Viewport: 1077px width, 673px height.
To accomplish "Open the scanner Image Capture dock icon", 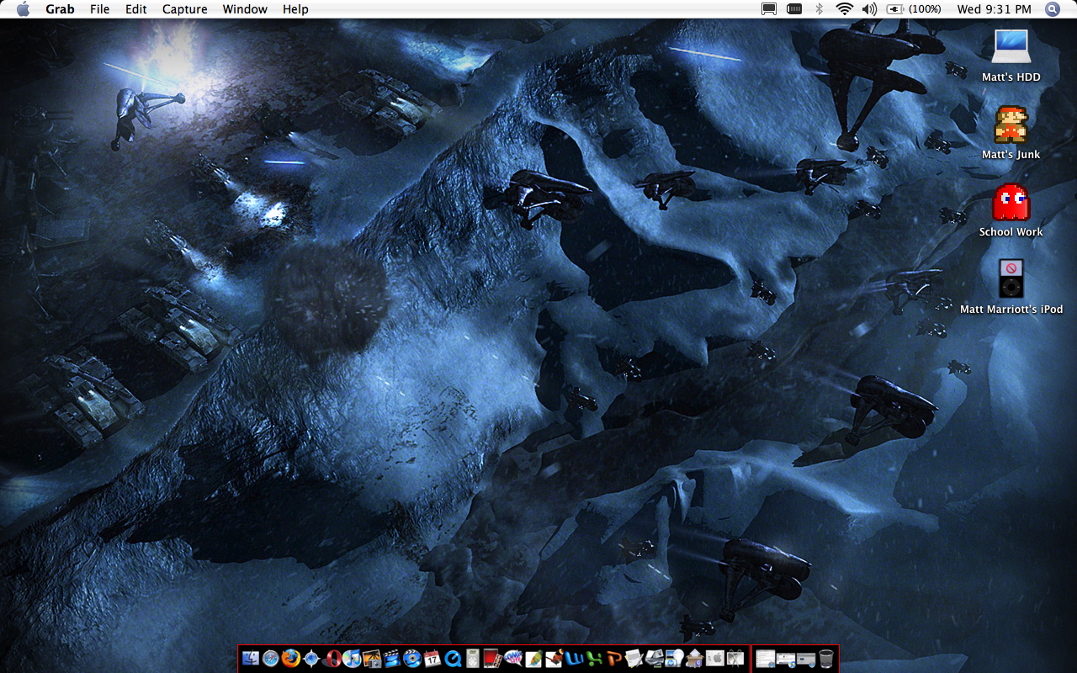I will click(654, 659).
